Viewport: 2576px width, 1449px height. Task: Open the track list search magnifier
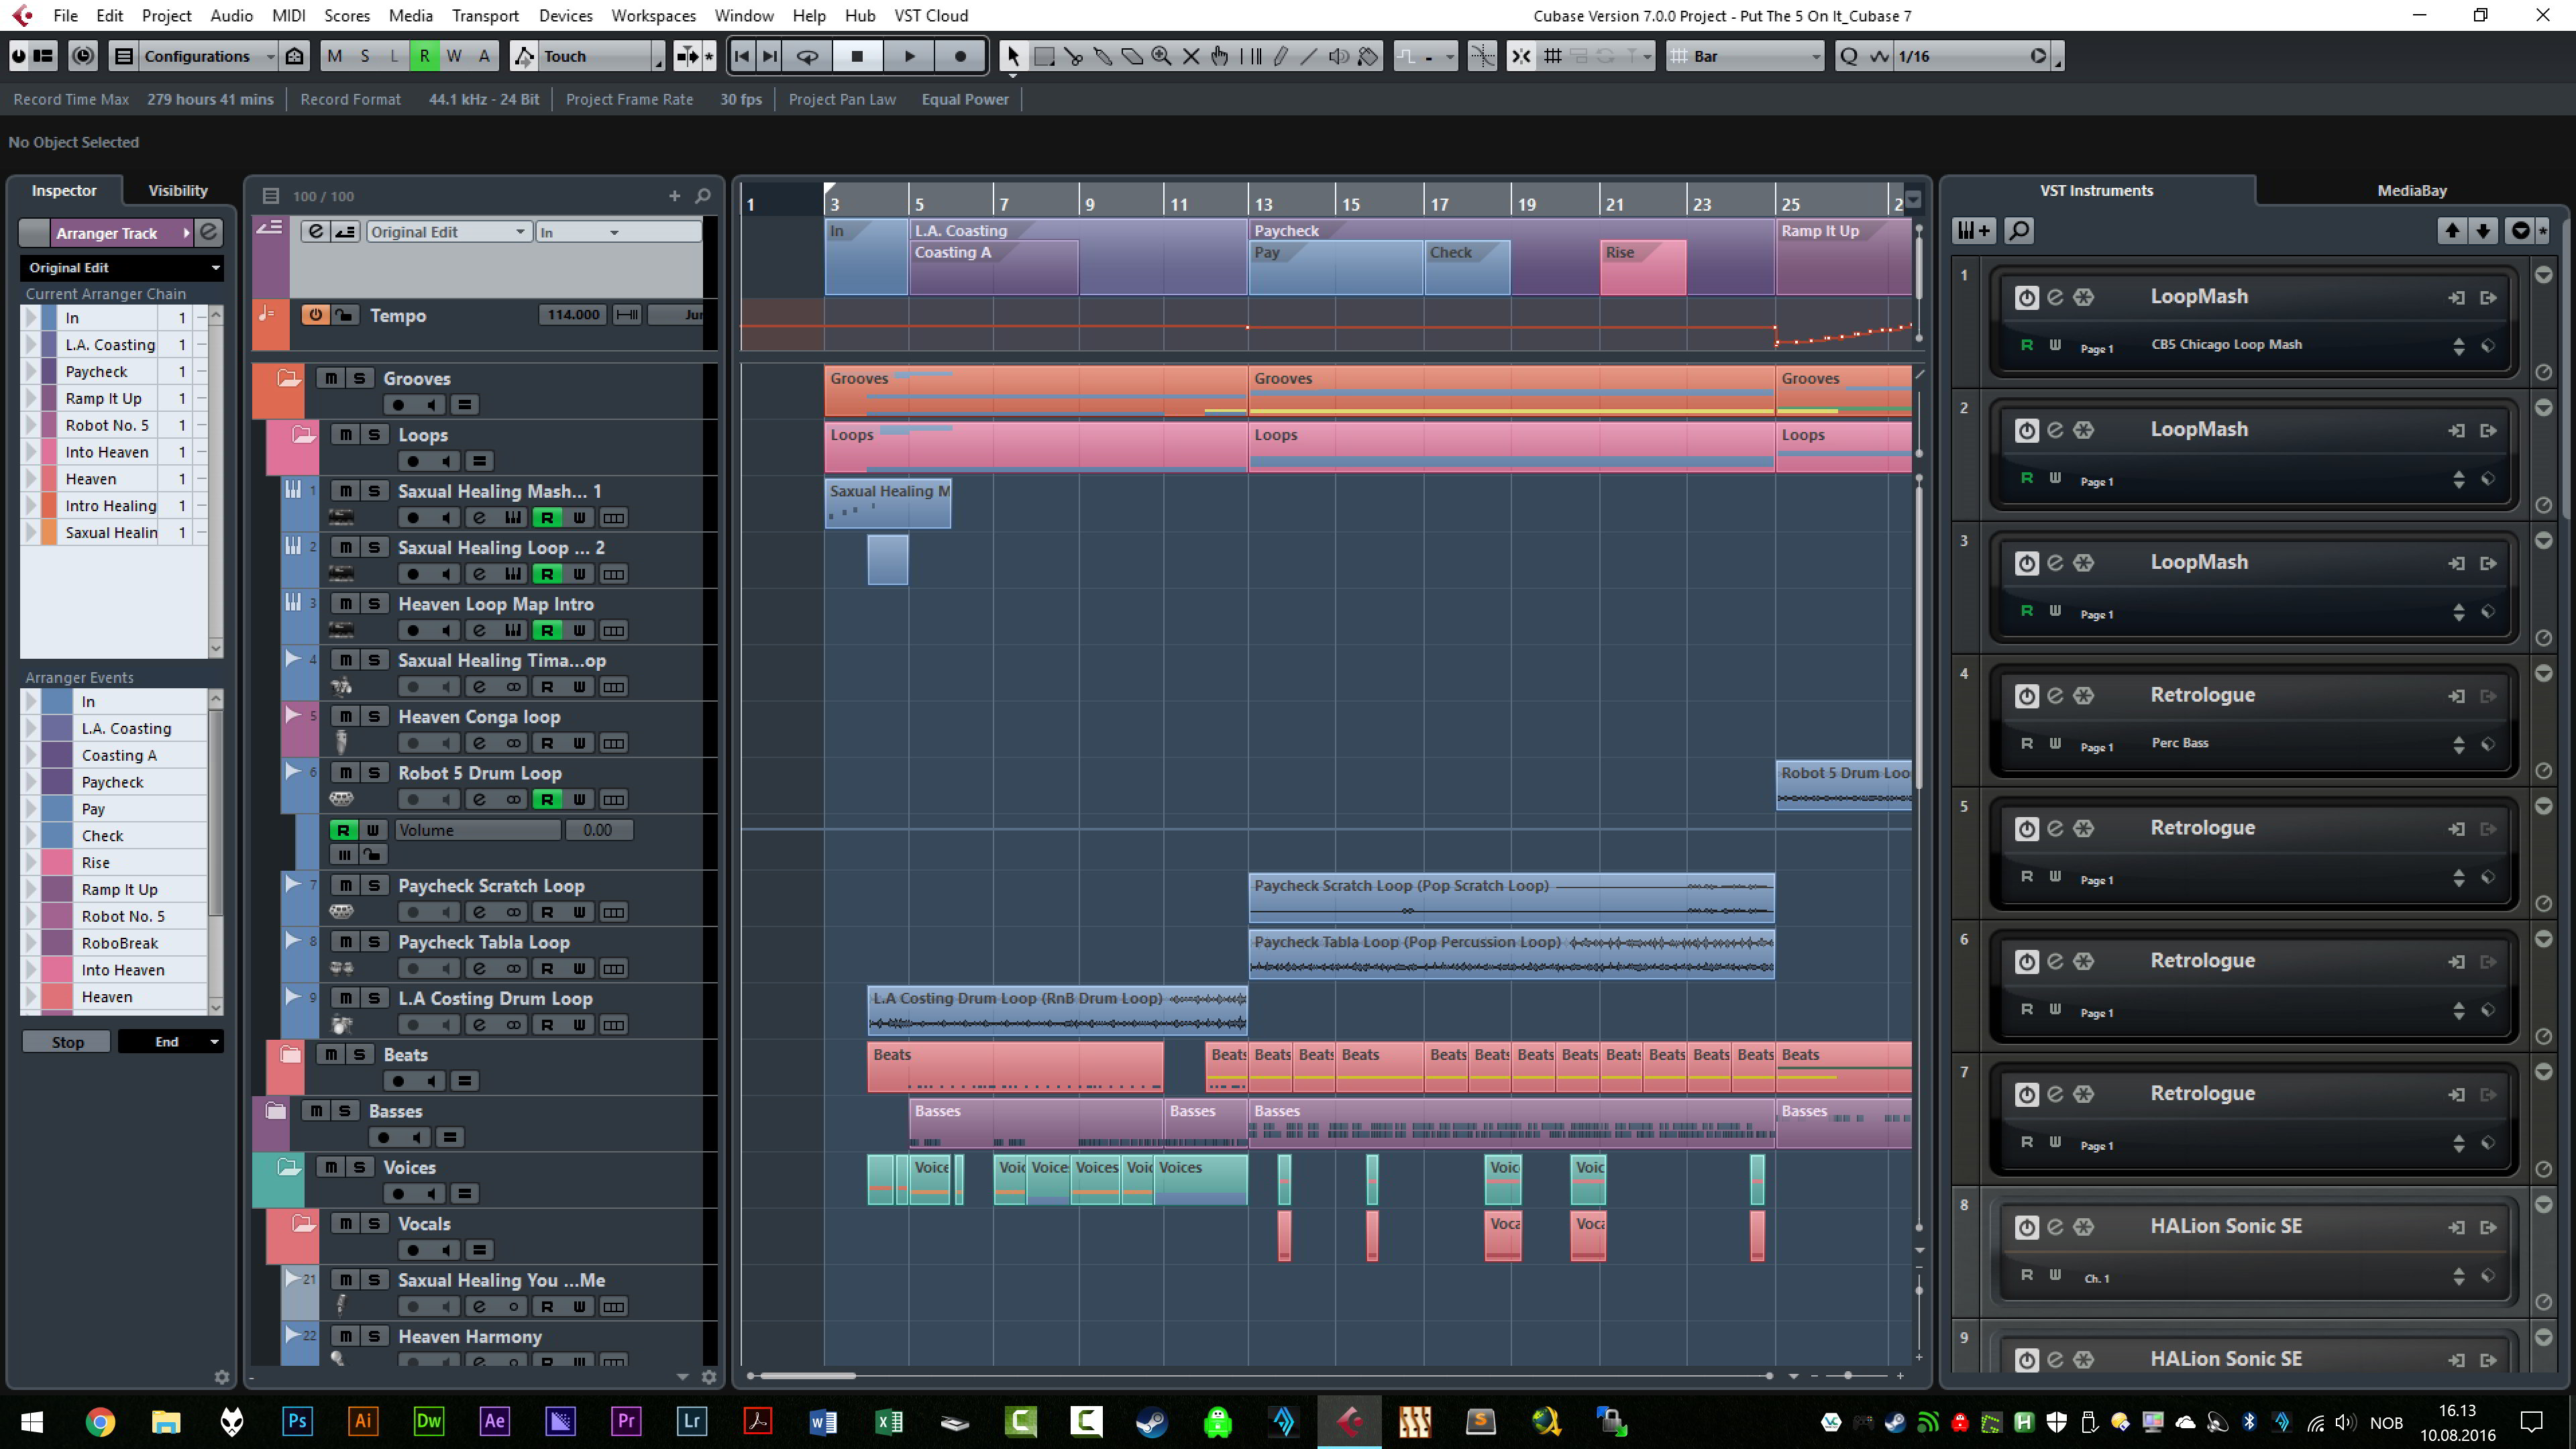pyautogui.click(x=703, y=196)
